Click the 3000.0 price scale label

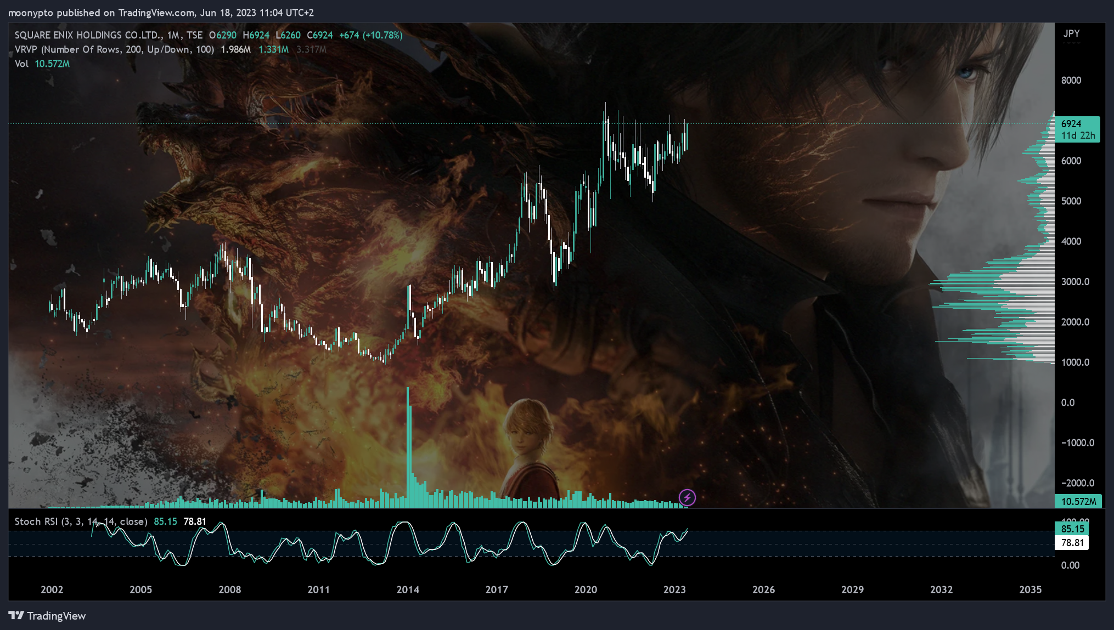[x=1075, y=281]
